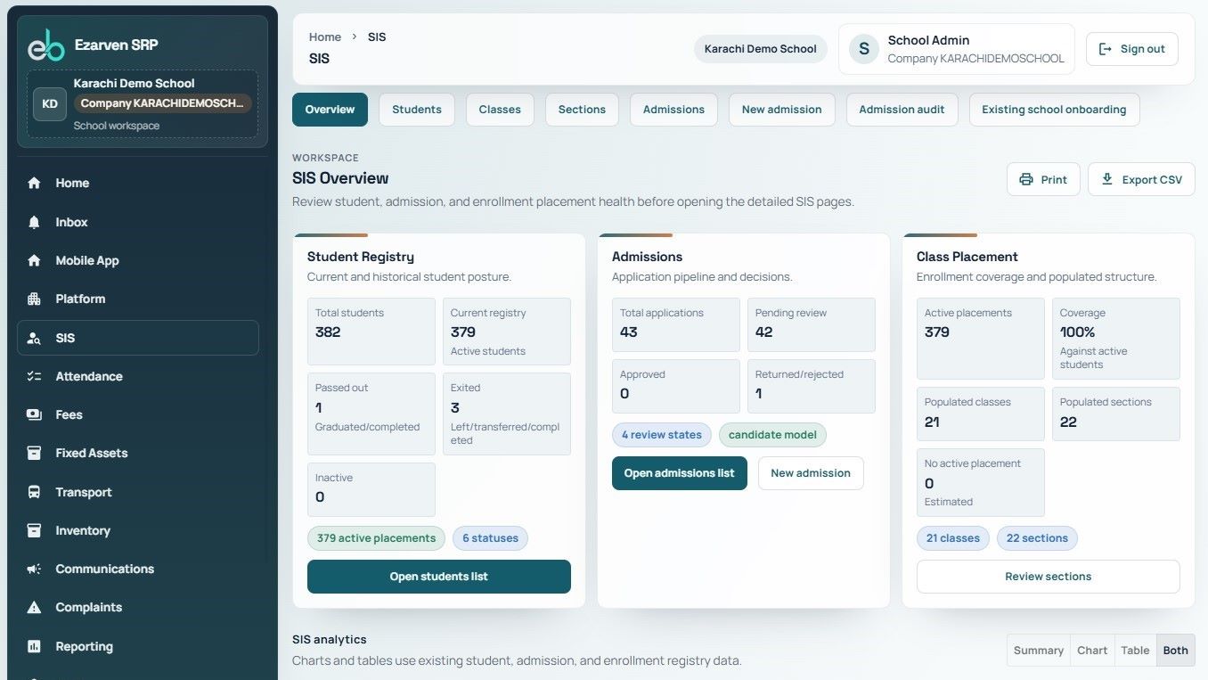Click the Open students list button
This screenshot has height=680, width=1208.
point(439,577)
